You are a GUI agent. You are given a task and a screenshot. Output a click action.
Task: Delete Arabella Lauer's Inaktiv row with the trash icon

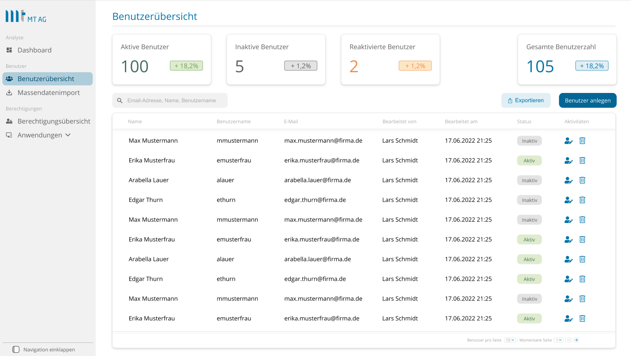582,180
